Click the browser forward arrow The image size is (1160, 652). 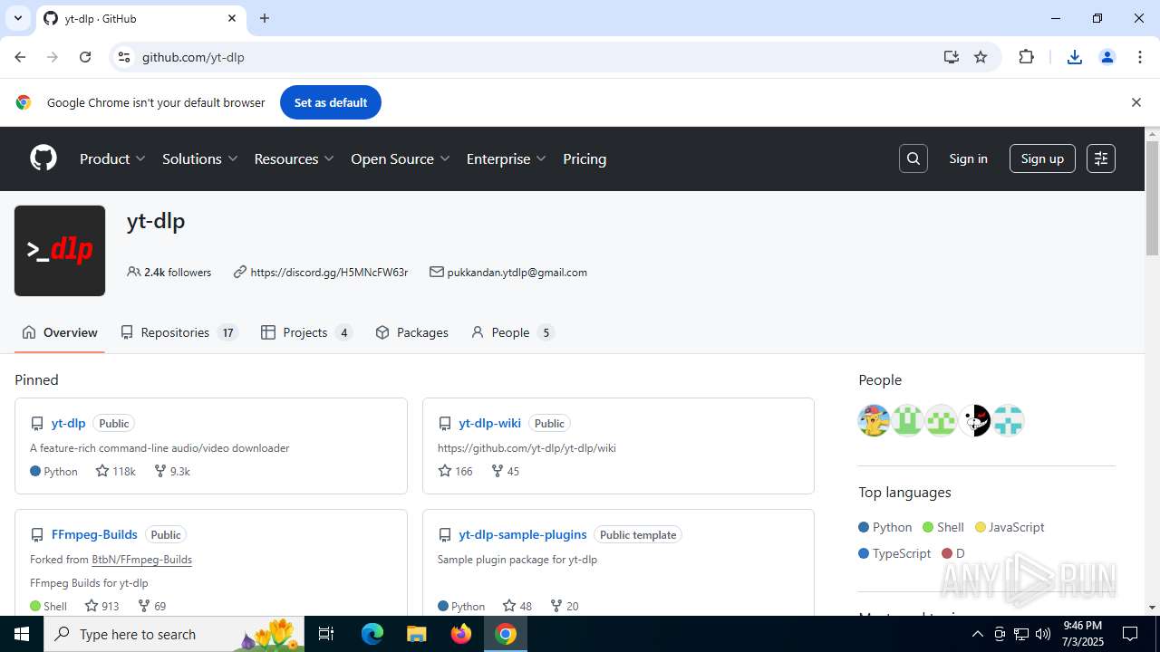(53, 57)
